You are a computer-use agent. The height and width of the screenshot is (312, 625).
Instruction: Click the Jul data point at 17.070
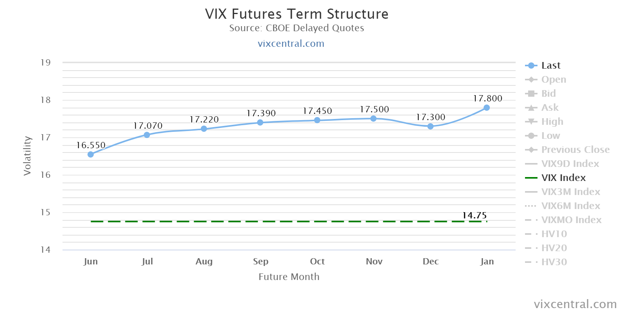147,135
